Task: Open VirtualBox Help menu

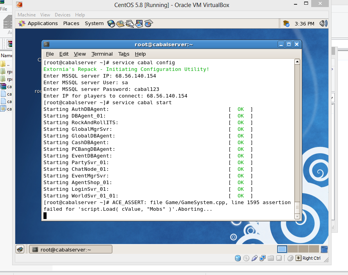Action: tap(80, 14)
